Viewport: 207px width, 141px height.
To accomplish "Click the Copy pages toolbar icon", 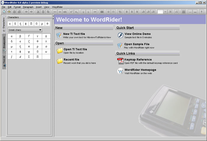I will tap(48, 12).
